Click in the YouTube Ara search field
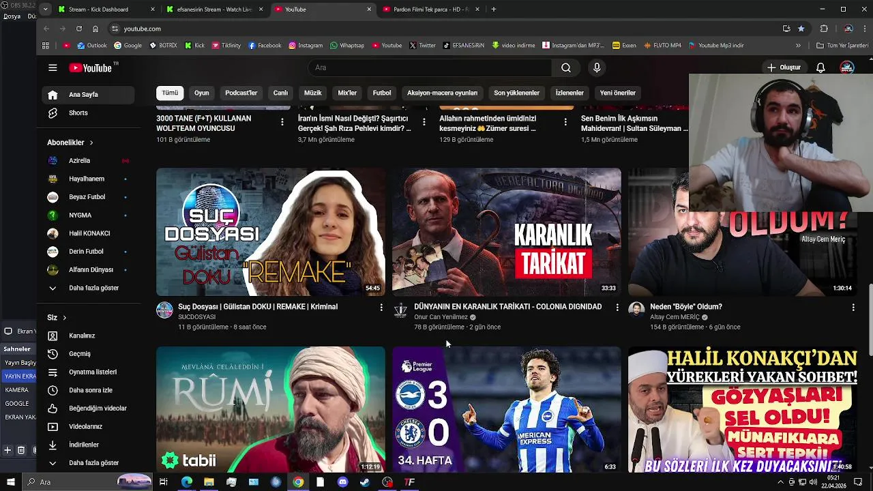 (430, 68)
